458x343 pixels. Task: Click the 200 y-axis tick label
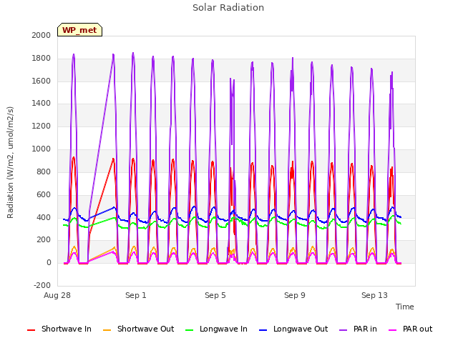coord(44,240)
